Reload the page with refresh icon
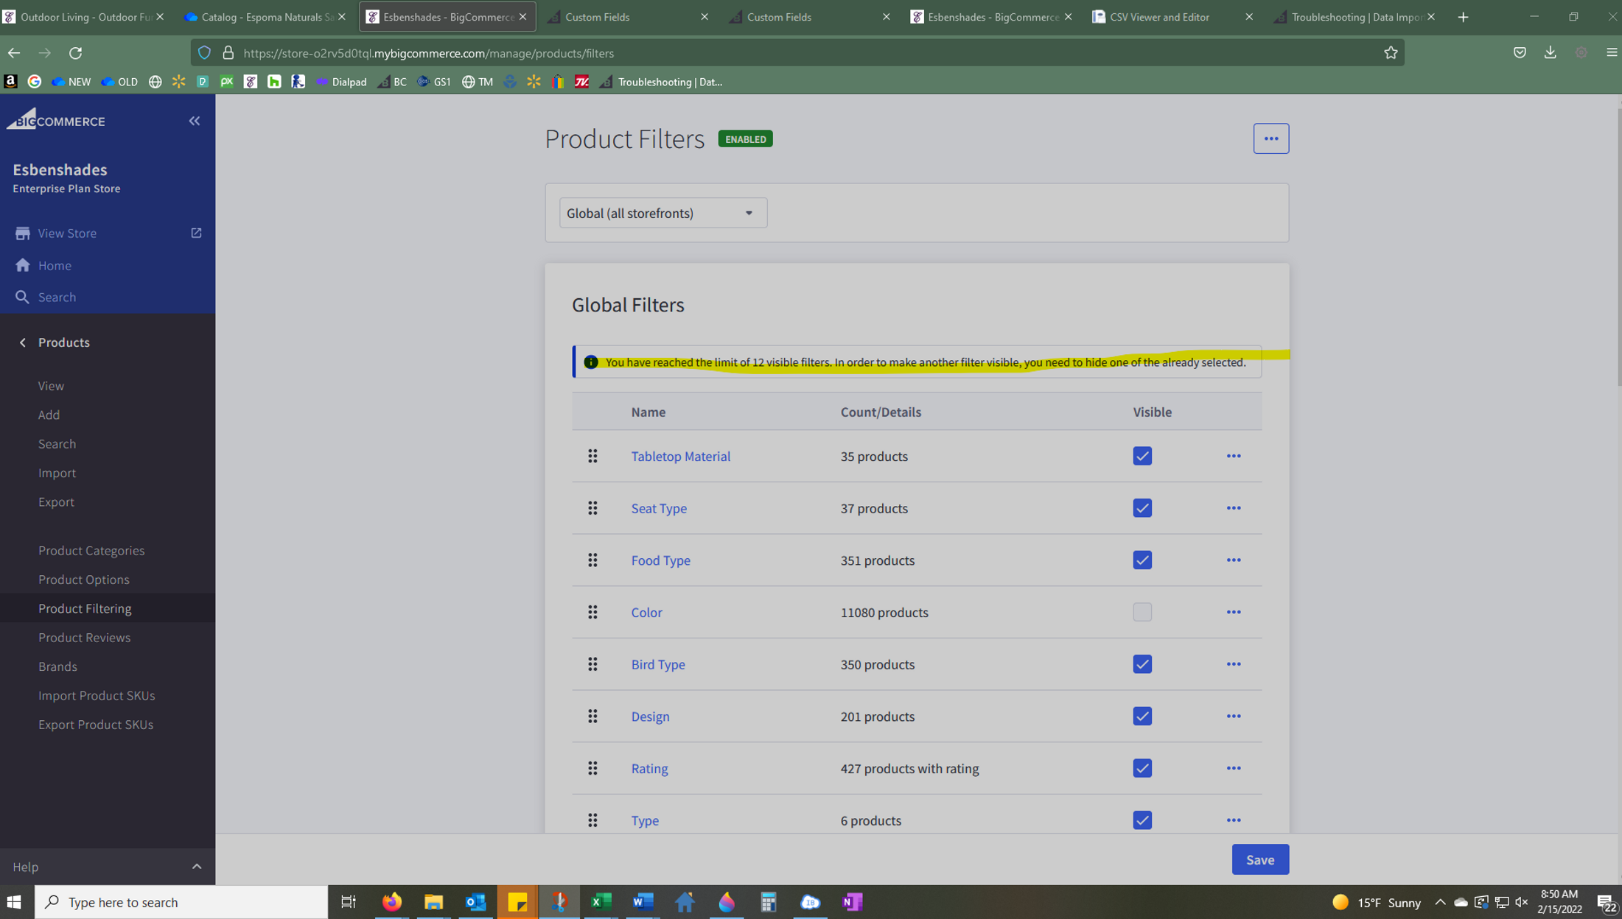The image size is (1622, 919). [75, 53]
